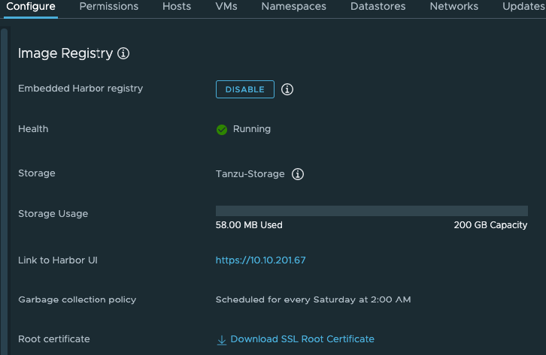
Task: Click the info icon beside Tanzu-Storage
Action: (298, 174)
